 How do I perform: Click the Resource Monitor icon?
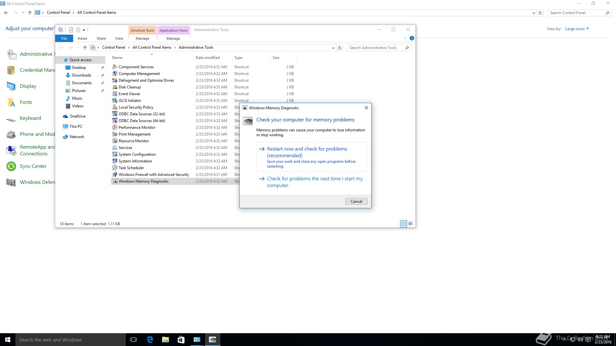[115, 141]
